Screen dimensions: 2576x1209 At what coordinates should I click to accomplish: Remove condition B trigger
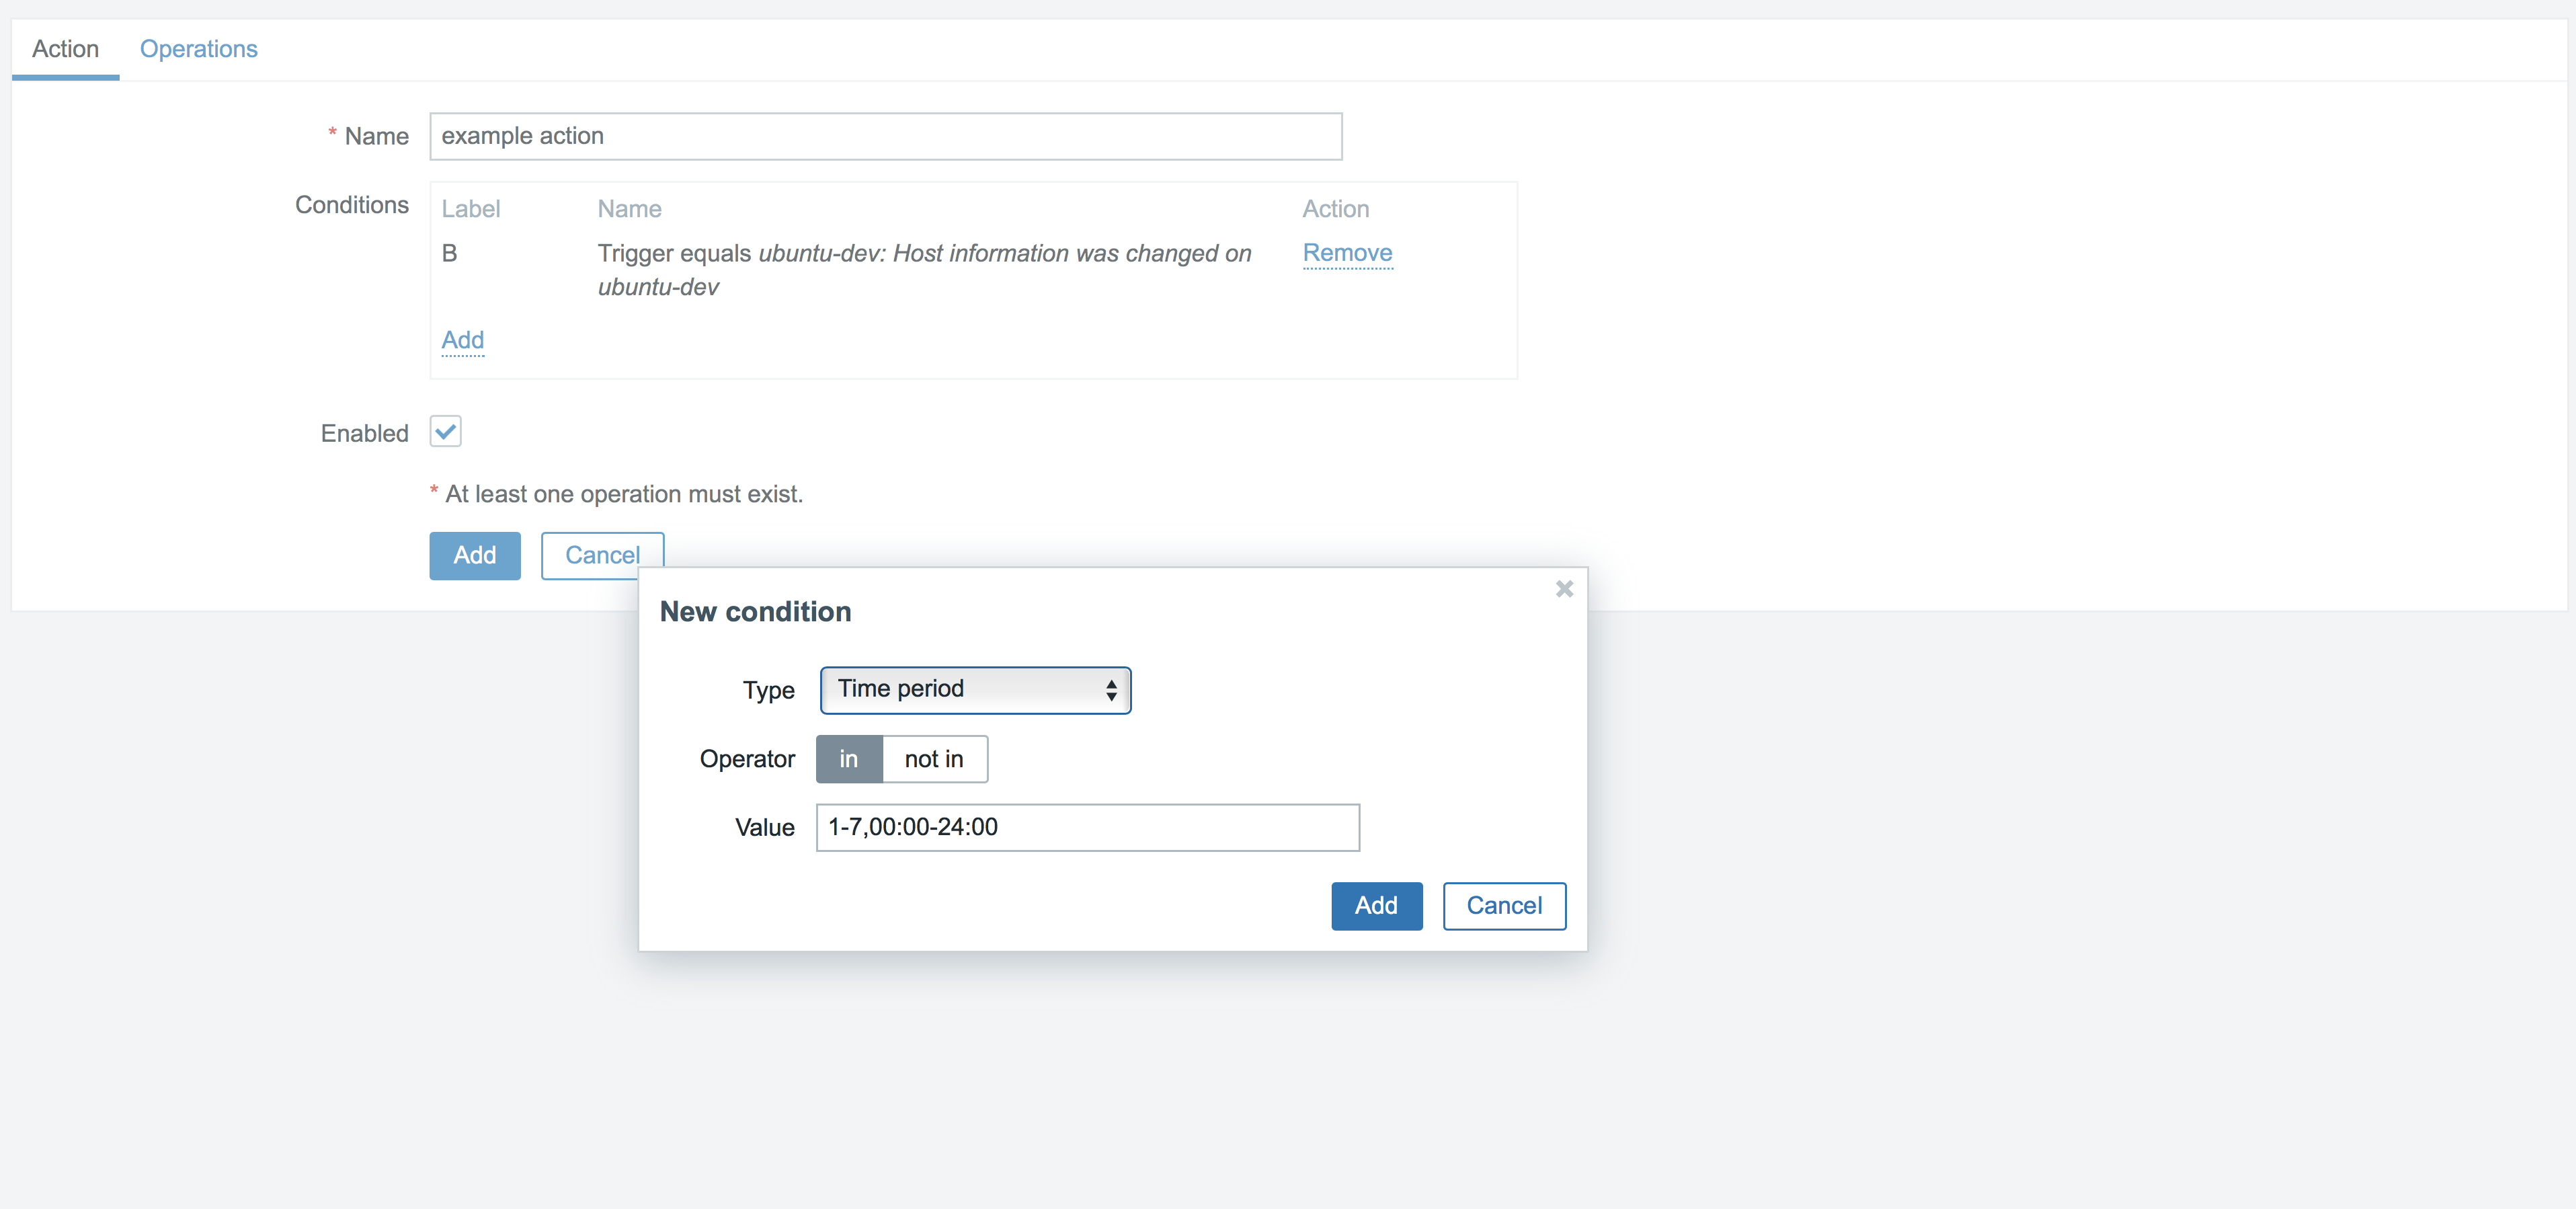1347,253
